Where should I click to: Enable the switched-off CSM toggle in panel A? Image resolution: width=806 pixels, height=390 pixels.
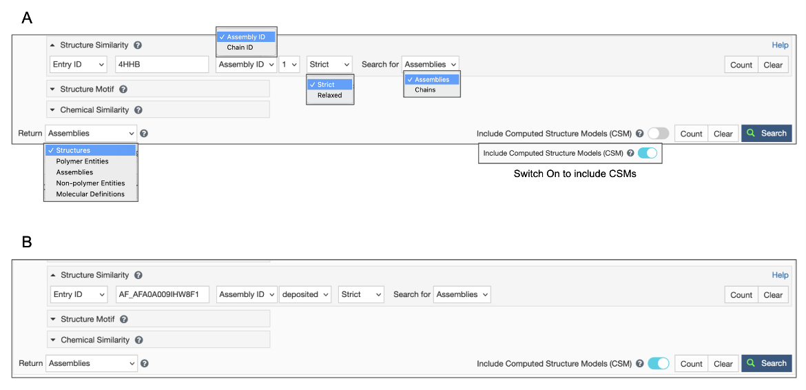(x=658, y=134)
